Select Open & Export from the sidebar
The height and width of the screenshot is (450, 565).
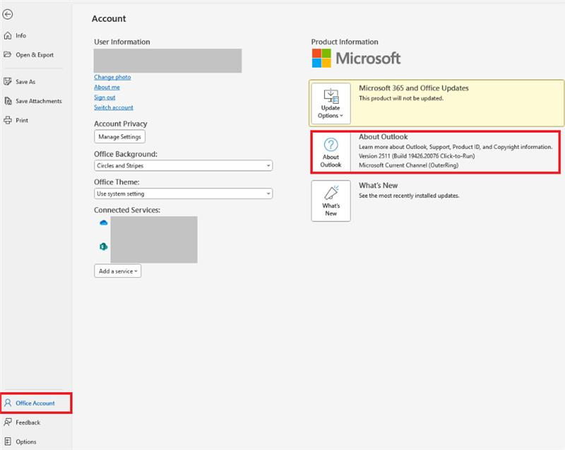[33, 54]
